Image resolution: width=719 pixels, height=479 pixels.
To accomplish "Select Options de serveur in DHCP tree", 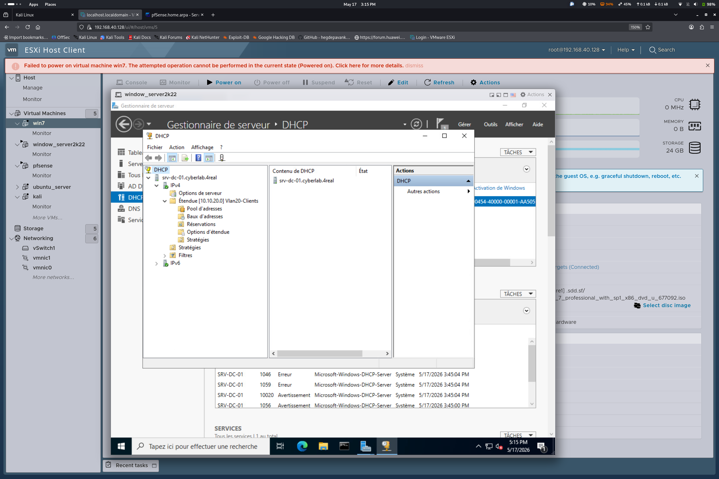I will pyautogui.click(x=200, y=193).
